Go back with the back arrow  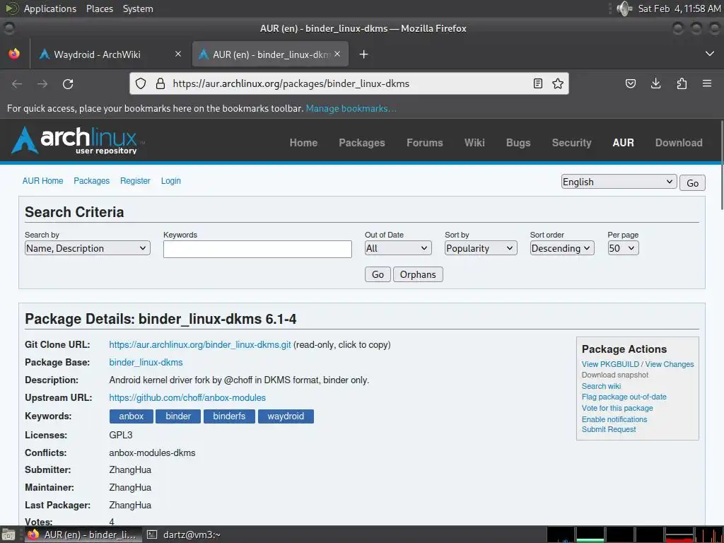(x=17, y=84)
